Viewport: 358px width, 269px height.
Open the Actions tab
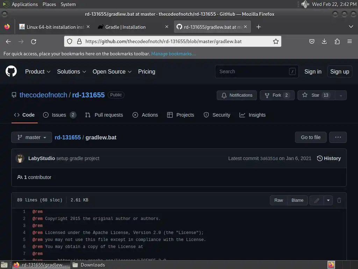pyautogui.click(x=145, y=115)
